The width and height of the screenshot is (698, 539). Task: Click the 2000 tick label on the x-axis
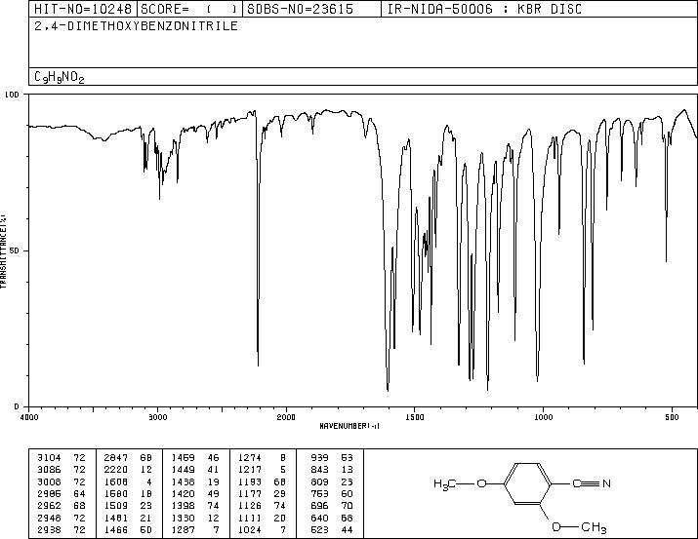pyautogui.click(x=286, y=417)
